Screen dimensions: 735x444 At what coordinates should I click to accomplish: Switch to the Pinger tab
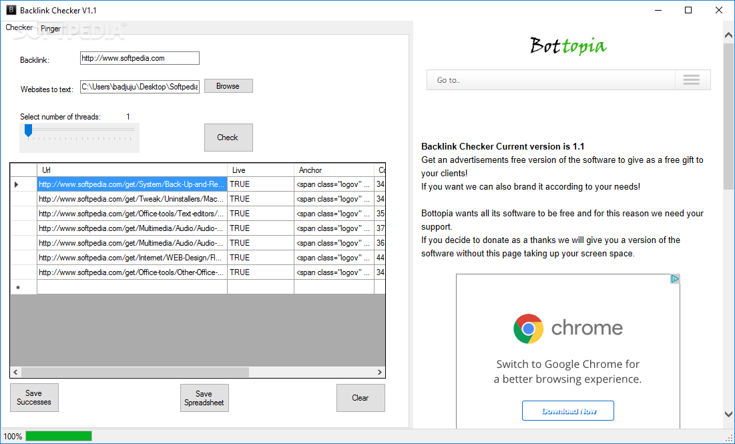click(51, 29)
